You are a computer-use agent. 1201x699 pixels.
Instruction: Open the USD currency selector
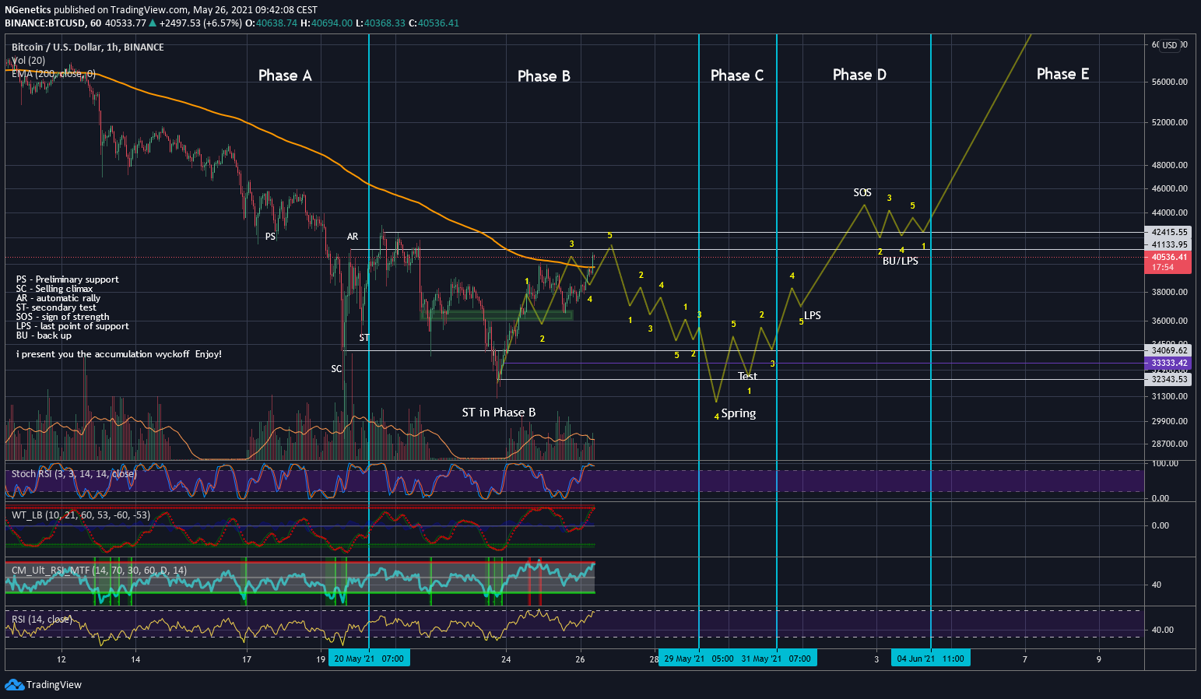point(1170,45)
